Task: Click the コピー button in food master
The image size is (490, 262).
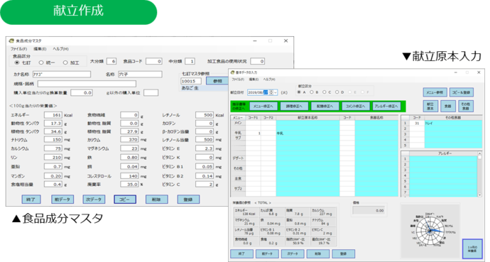Action: pyautogui.click(x=125, y=200)
